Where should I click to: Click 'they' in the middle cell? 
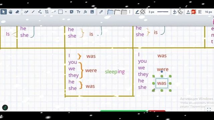pyautogui.click(x=74, y=75)
